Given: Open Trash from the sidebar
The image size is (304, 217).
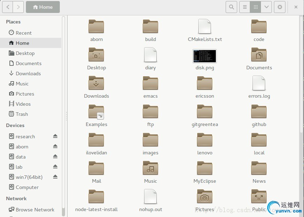Looking at the screenshot, I should tap(31, 114).
